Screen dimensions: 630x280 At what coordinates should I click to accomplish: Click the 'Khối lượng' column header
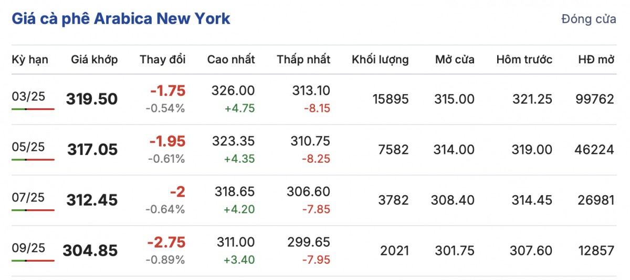[380, 60]
